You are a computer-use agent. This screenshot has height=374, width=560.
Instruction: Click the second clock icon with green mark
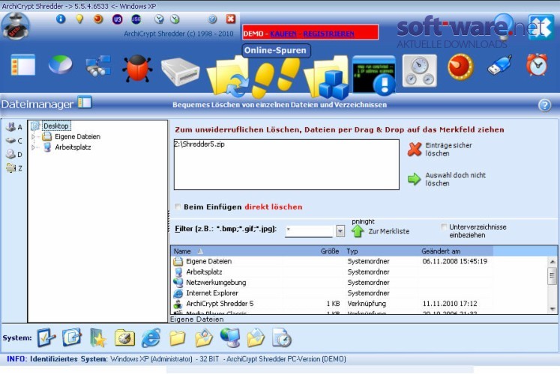pos(175,19)
